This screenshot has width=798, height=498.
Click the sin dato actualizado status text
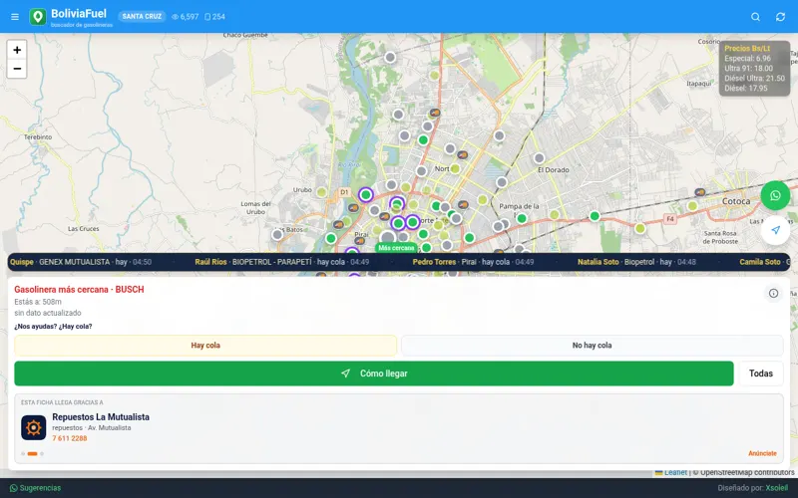[x=48, y=313]
